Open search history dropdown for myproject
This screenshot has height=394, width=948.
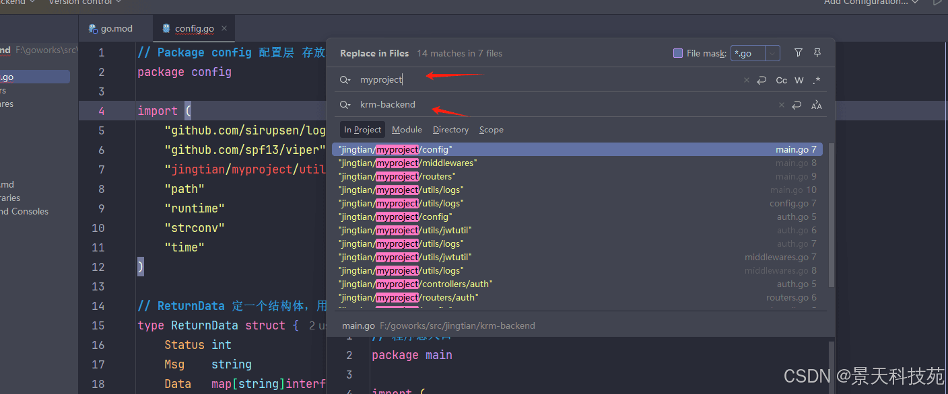[x=345, y=80]
